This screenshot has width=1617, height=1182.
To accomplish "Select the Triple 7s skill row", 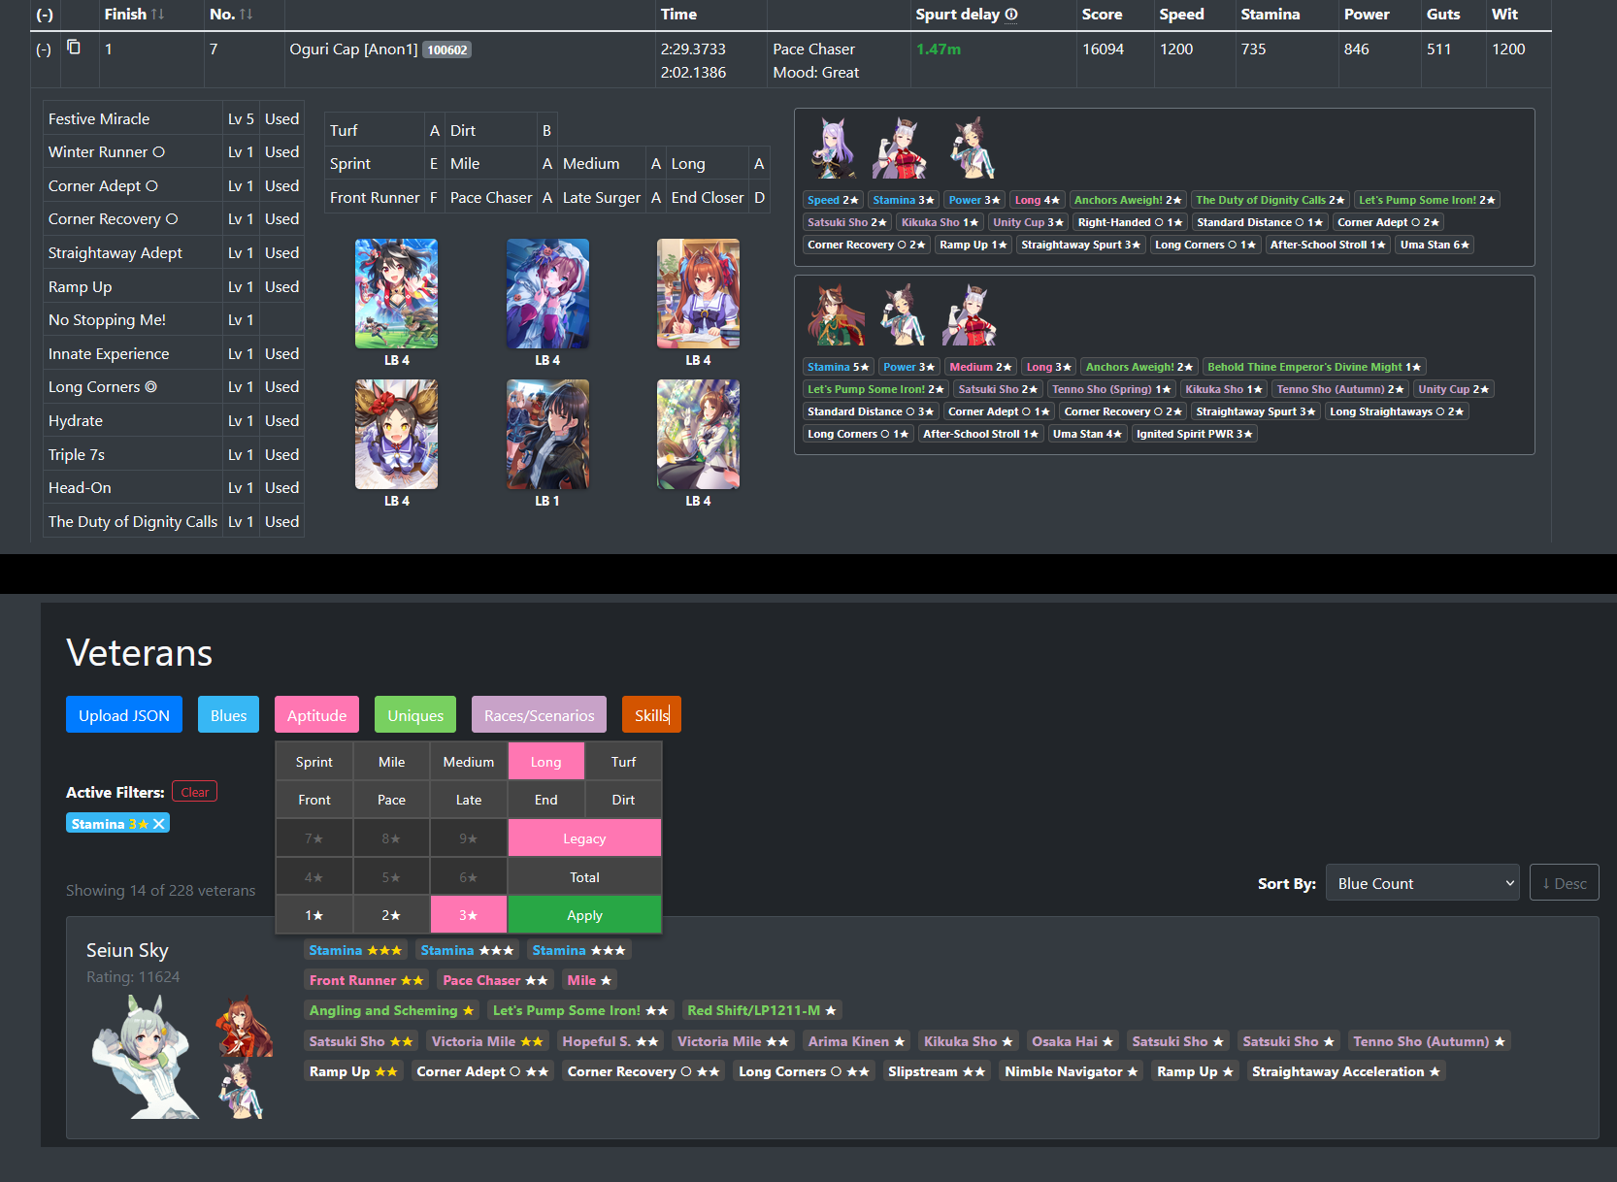I will point(174,454).
